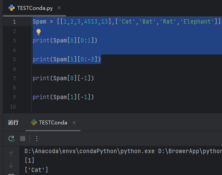Click the up arrow in the run console

click(x=11, y=154)
